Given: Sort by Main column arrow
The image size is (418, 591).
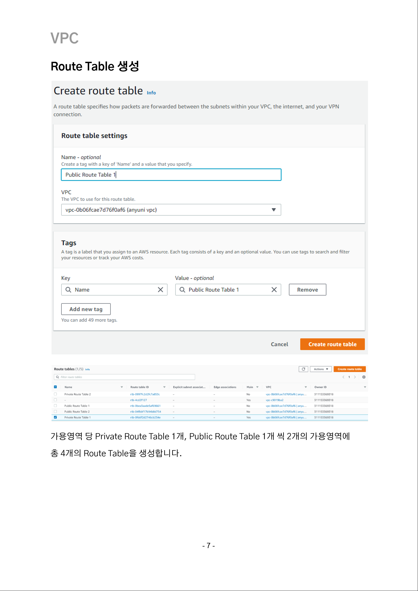Looking at the screenshot, I should 257,387.
